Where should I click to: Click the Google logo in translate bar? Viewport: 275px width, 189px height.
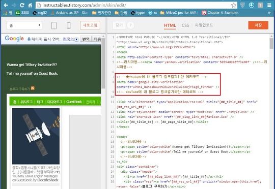click(14, 38)
